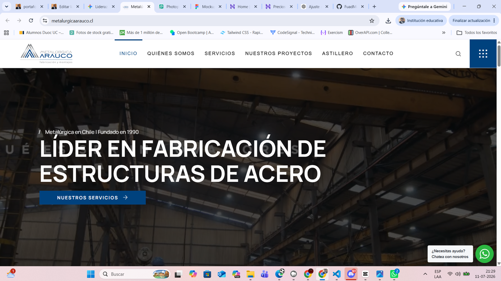
Task: Open the nine-dot grid menu button
Action: (x=483, y=54)
